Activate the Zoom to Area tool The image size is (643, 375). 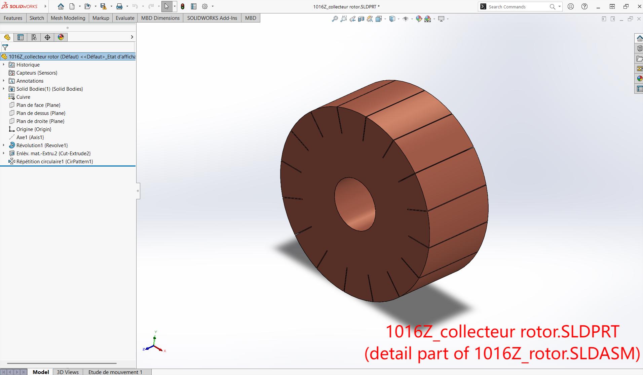click(344, 19)
